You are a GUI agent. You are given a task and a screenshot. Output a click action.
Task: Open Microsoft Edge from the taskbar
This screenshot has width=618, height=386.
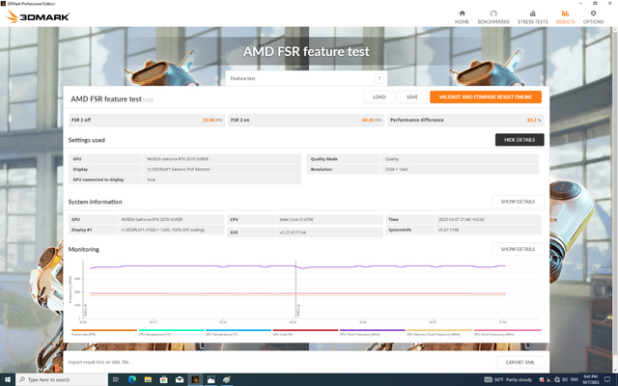point(131,378)
